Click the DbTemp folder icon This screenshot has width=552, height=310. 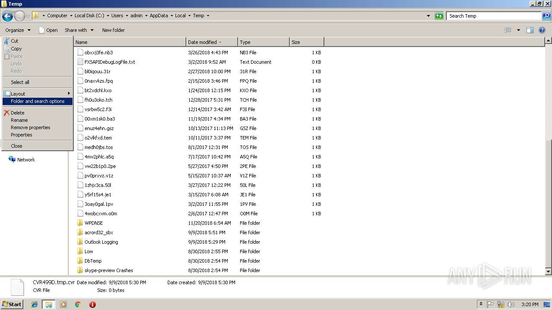[x=80, y=261]
